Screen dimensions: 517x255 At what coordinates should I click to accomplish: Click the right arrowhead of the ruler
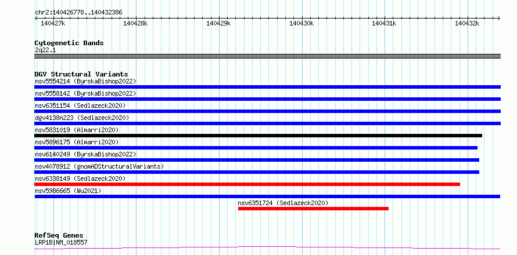click(499, 18)
